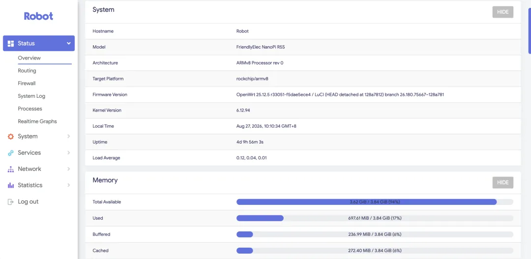Collapse the Status menu chevron
This screenshot has width=531, height=259.
69,43
